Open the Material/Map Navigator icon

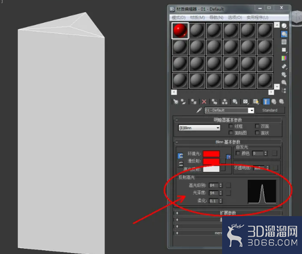point(284,91)
